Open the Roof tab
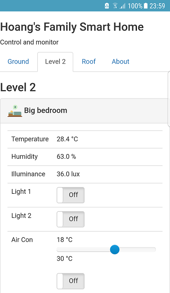170x293 pixels. pos(89,61)
